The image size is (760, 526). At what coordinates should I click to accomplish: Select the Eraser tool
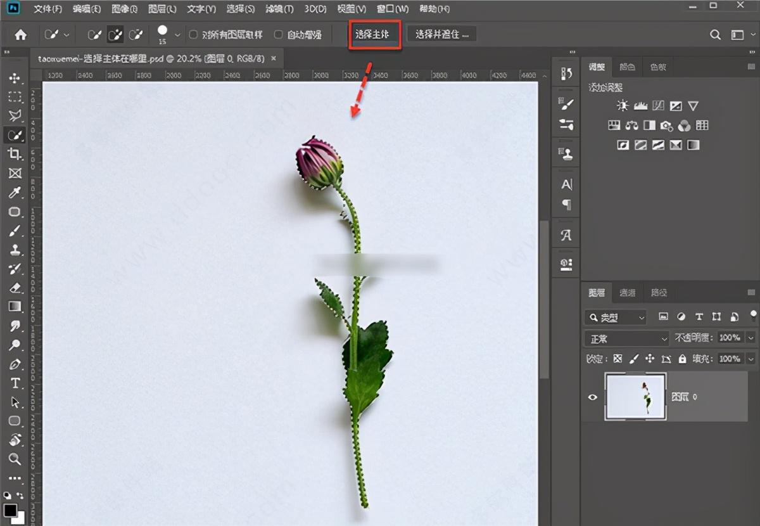tap(15, 287)
